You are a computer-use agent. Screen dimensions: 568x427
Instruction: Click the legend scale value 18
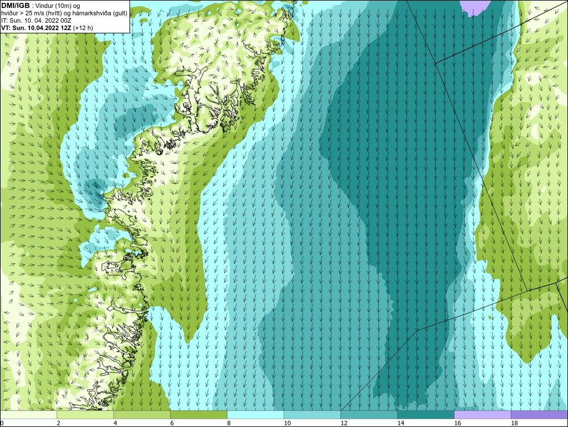click(513, 423)
